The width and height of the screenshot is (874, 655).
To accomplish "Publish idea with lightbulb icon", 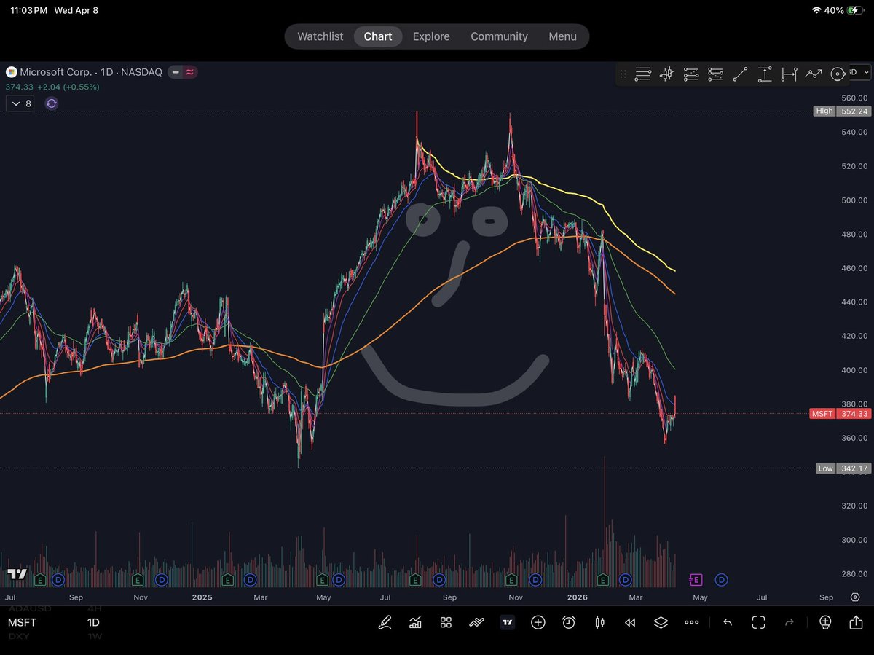I will click(x=825, y=622).
